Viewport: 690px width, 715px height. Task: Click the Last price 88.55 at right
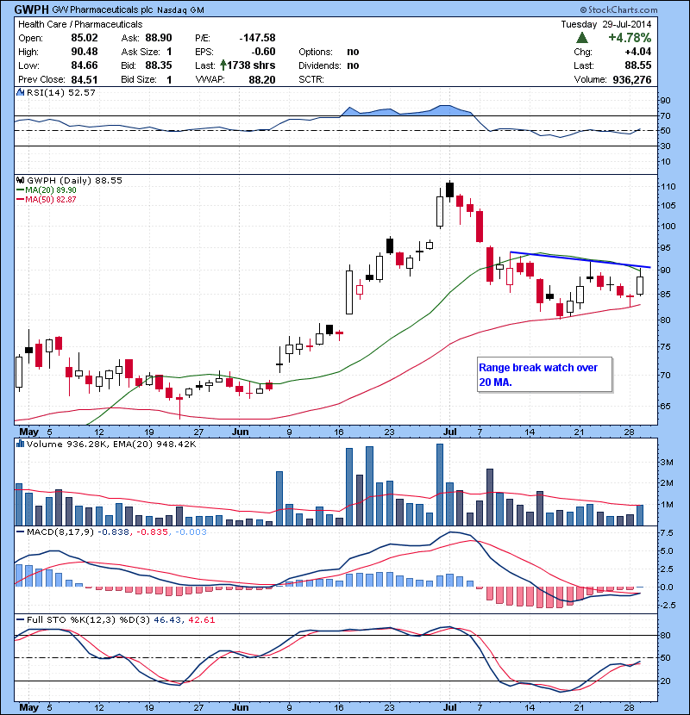tap(638, 65)
